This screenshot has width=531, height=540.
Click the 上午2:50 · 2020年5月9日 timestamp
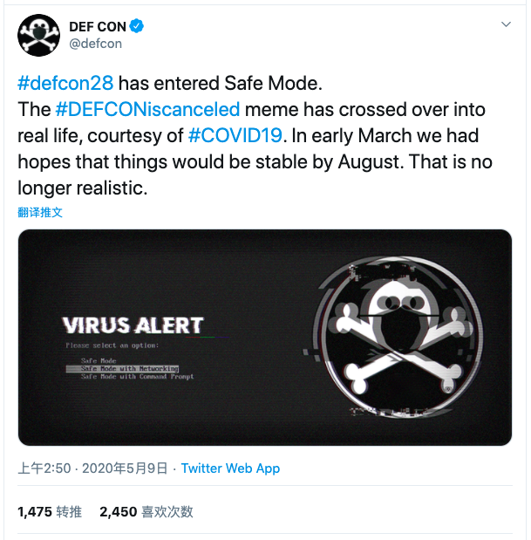tap(92, 468)
